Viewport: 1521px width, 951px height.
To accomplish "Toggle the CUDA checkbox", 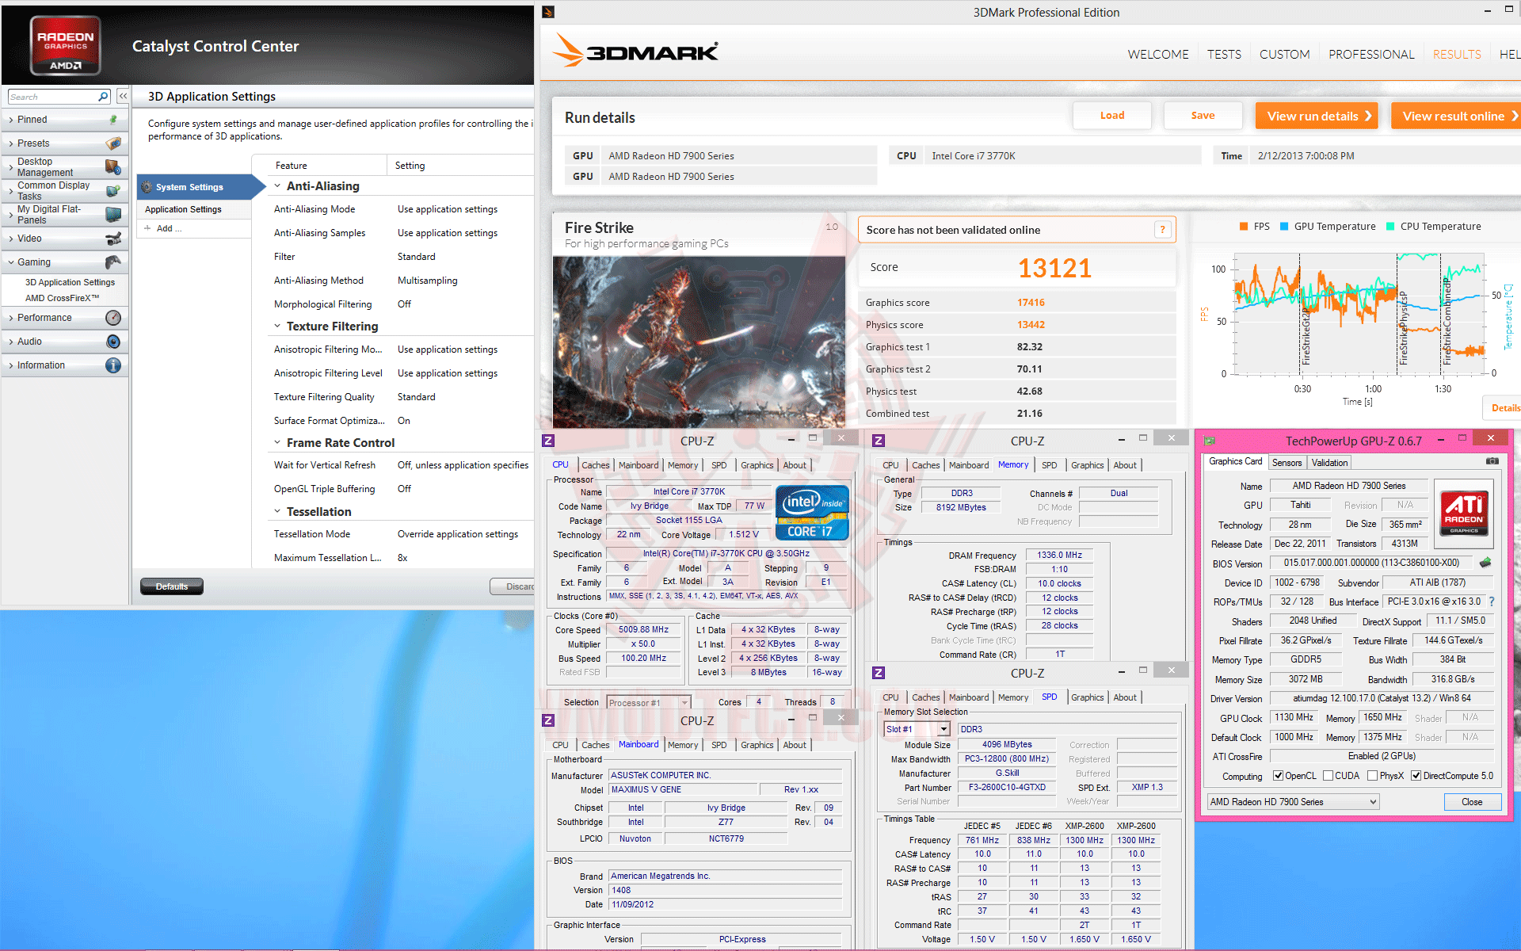I will (1328, 776).
